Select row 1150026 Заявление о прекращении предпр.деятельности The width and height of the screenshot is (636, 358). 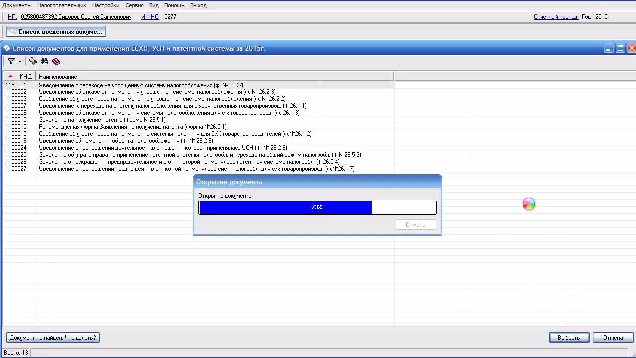[199, 162]
